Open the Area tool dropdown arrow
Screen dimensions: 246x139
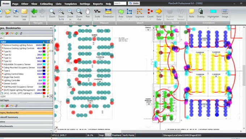pyautogui.click(x=121, y=19)
